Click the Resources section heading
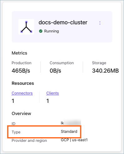The height and width of the screenshot is (154, 124). (x=23, y=83)
